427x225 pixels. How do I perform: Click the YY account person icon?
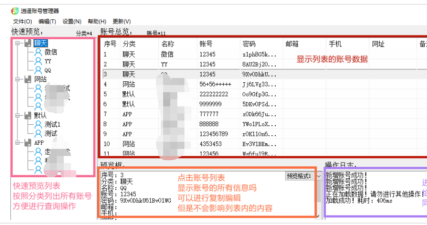(38, 61)
